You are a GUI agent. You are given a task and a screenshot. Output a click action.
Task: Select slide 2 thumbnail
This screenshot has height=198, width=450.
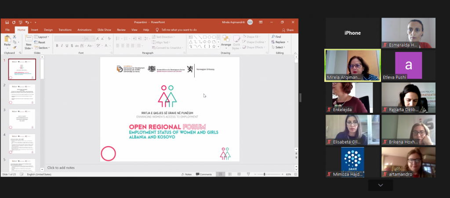[x=22, y=94]
